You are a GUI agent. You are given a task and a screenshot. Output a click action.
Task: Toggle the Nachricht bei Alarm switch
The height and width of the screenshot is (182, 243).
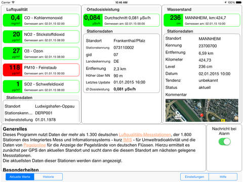click(x=224, y=142)
